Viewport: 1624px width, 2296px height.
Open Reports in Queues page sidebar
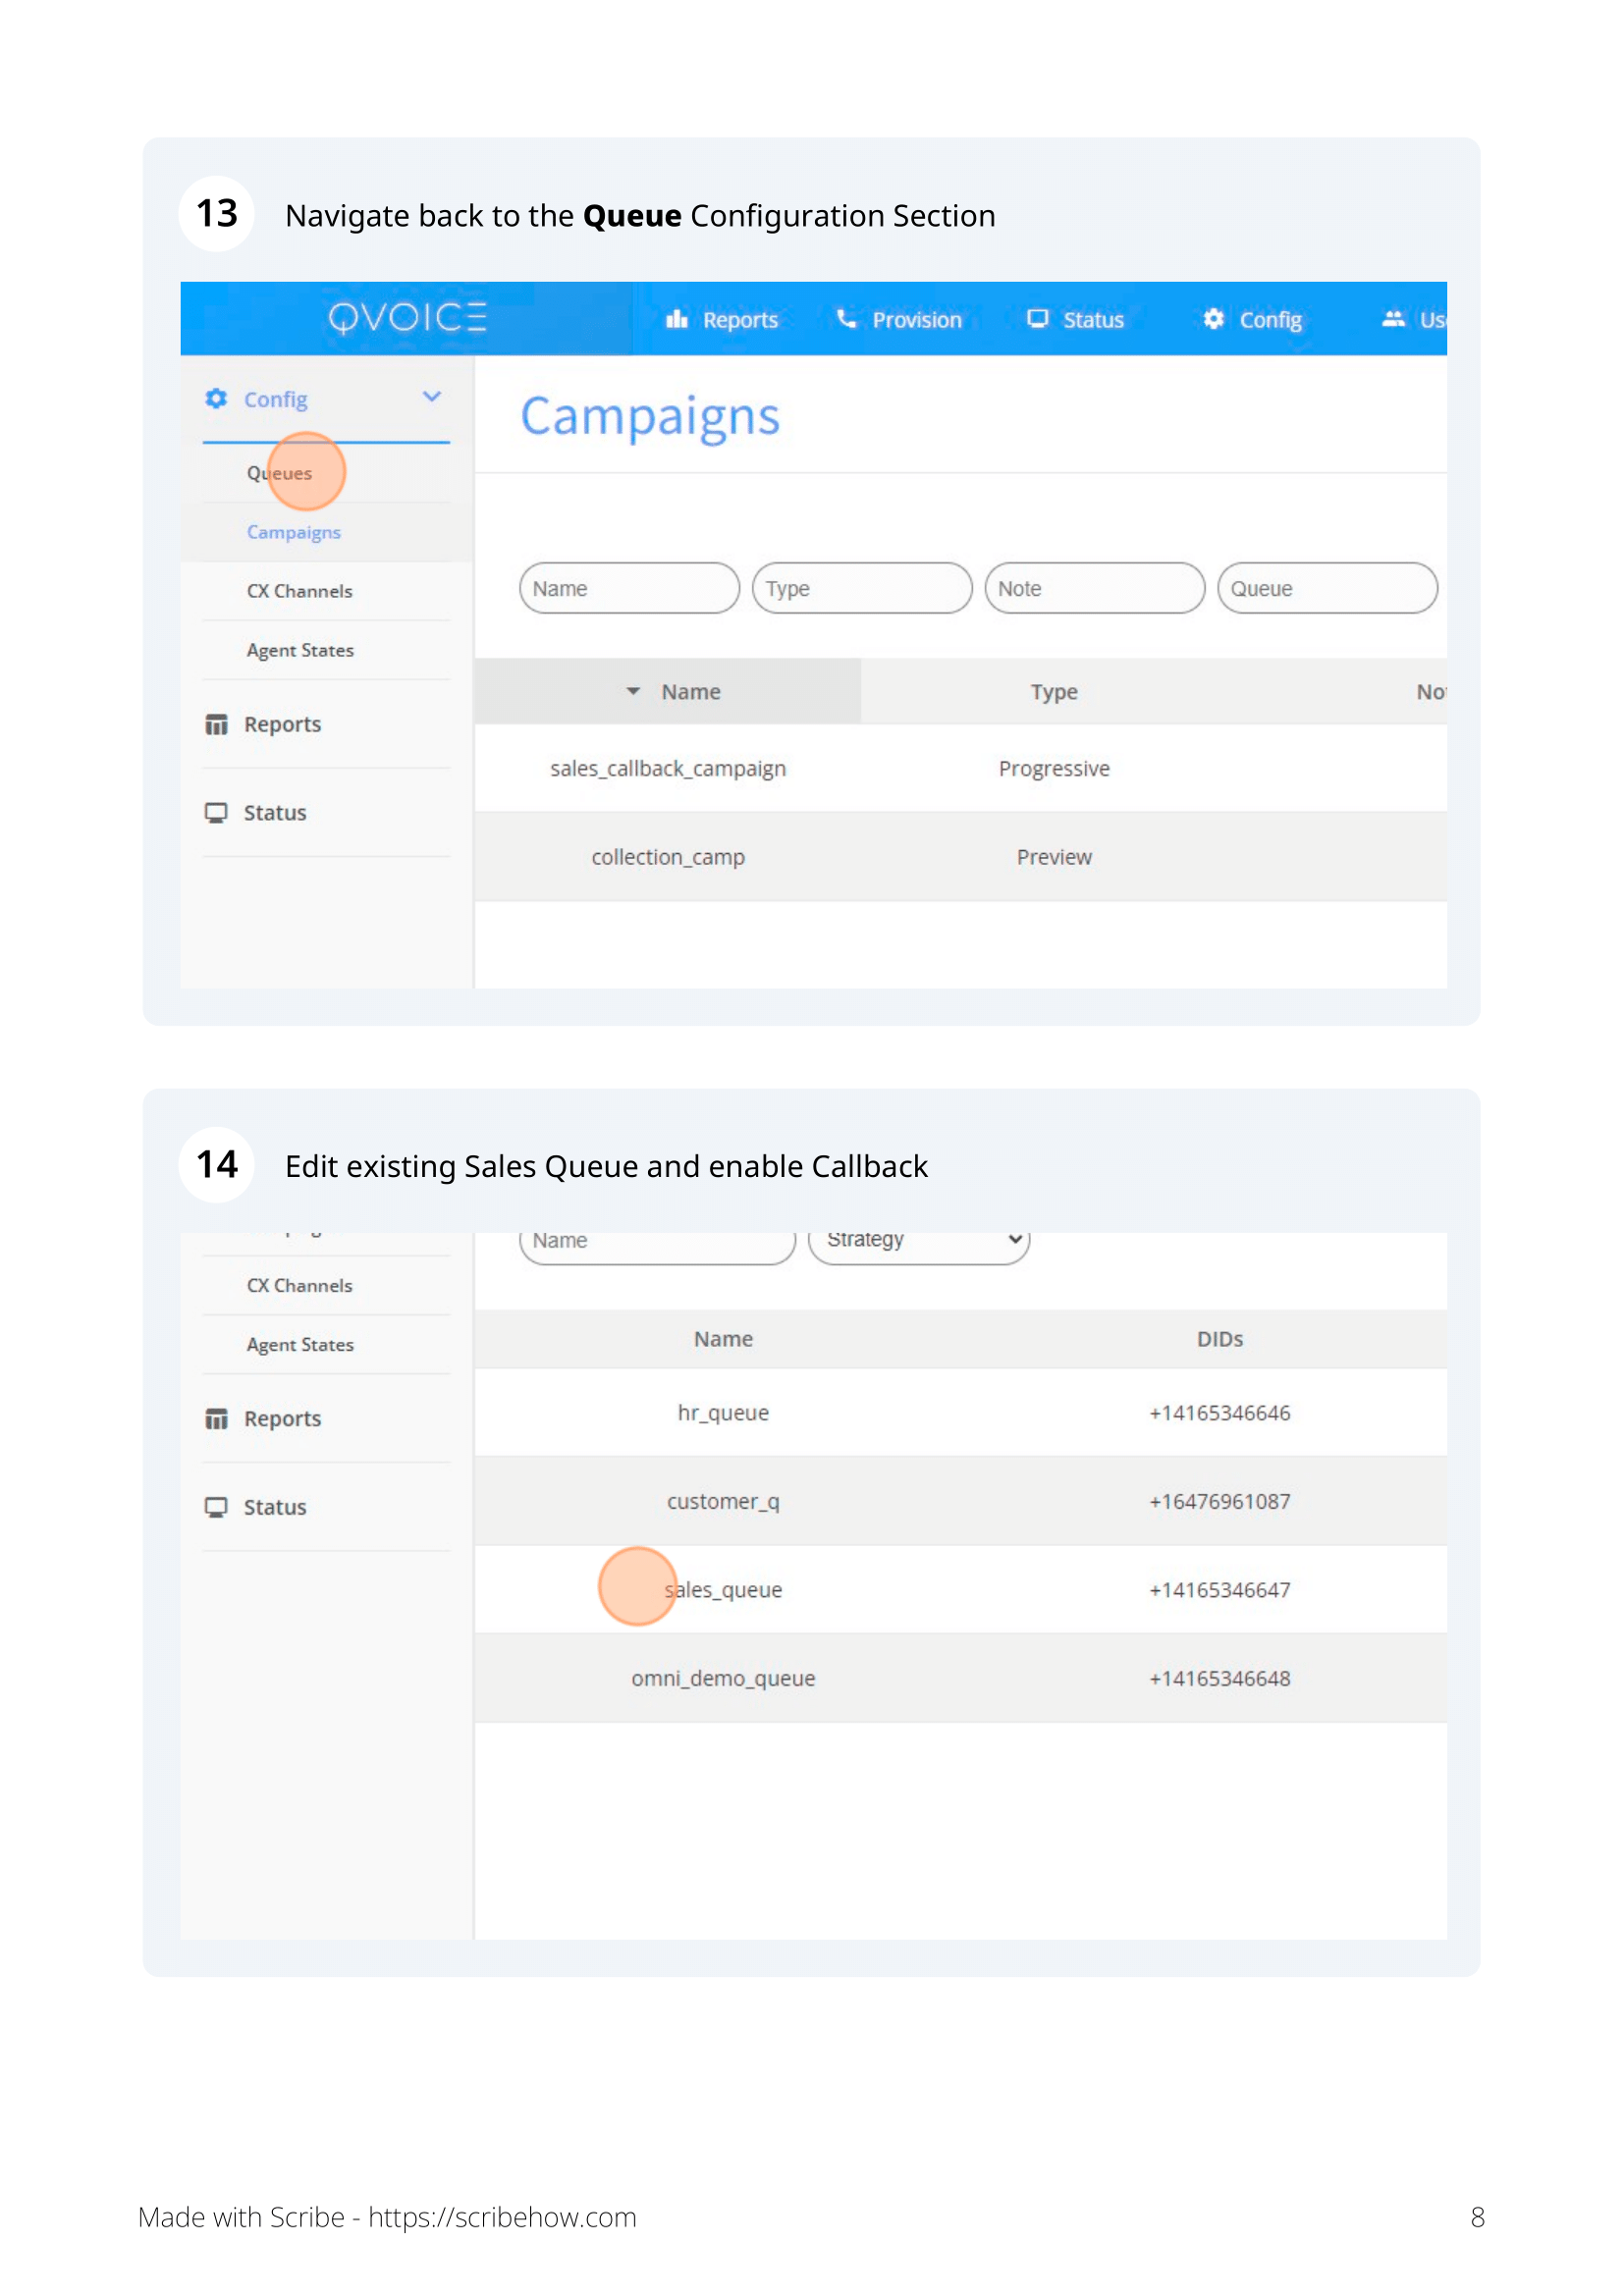tap(282, 1419)
